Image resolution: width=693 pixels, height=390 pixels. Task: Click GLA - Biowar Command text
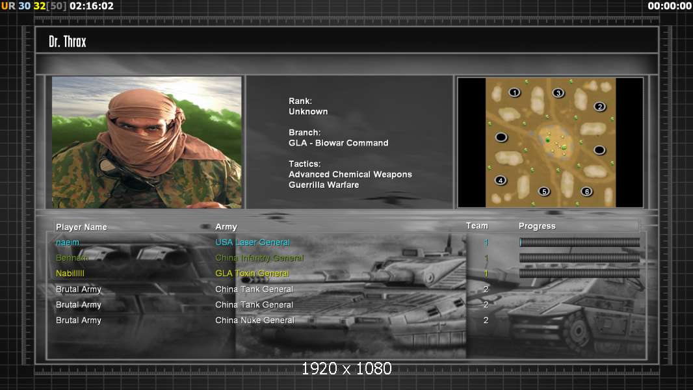339,143
